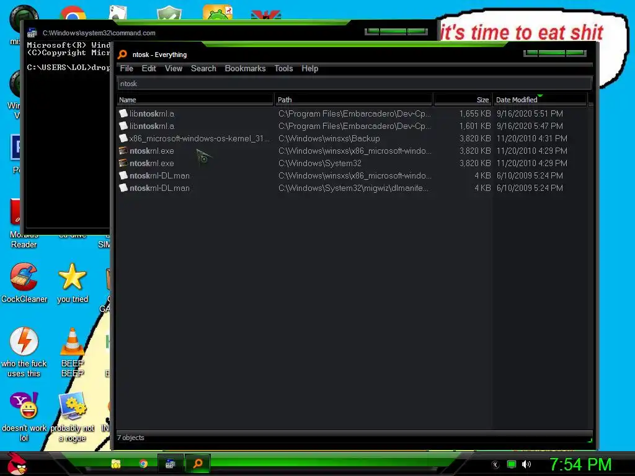Open the Bookmarks menu in Everything
This screenshot has height=476, width=635.
pyautogui.click(x=245, y=68)
